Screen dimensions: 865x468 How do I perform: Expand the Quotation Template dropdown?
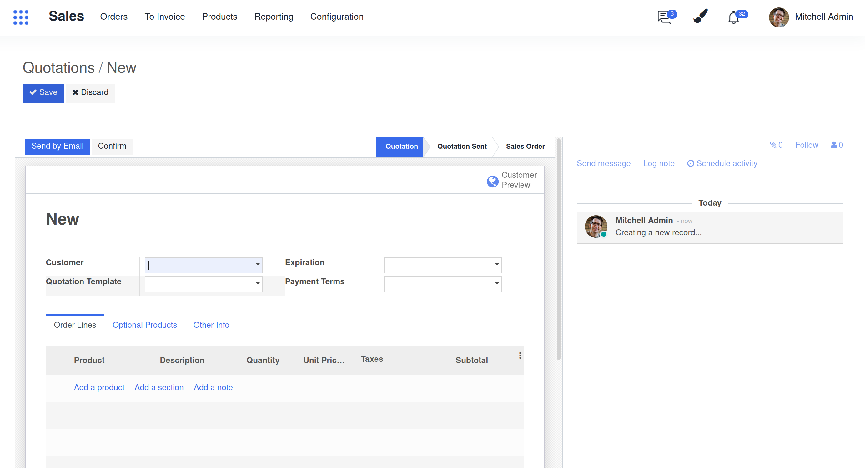pos(258,283)
